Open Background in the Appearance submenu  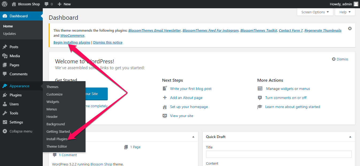[x=56, y=124]
